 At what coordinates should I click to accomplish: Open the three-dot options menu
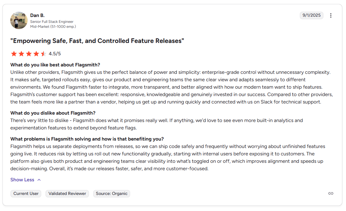331,15
